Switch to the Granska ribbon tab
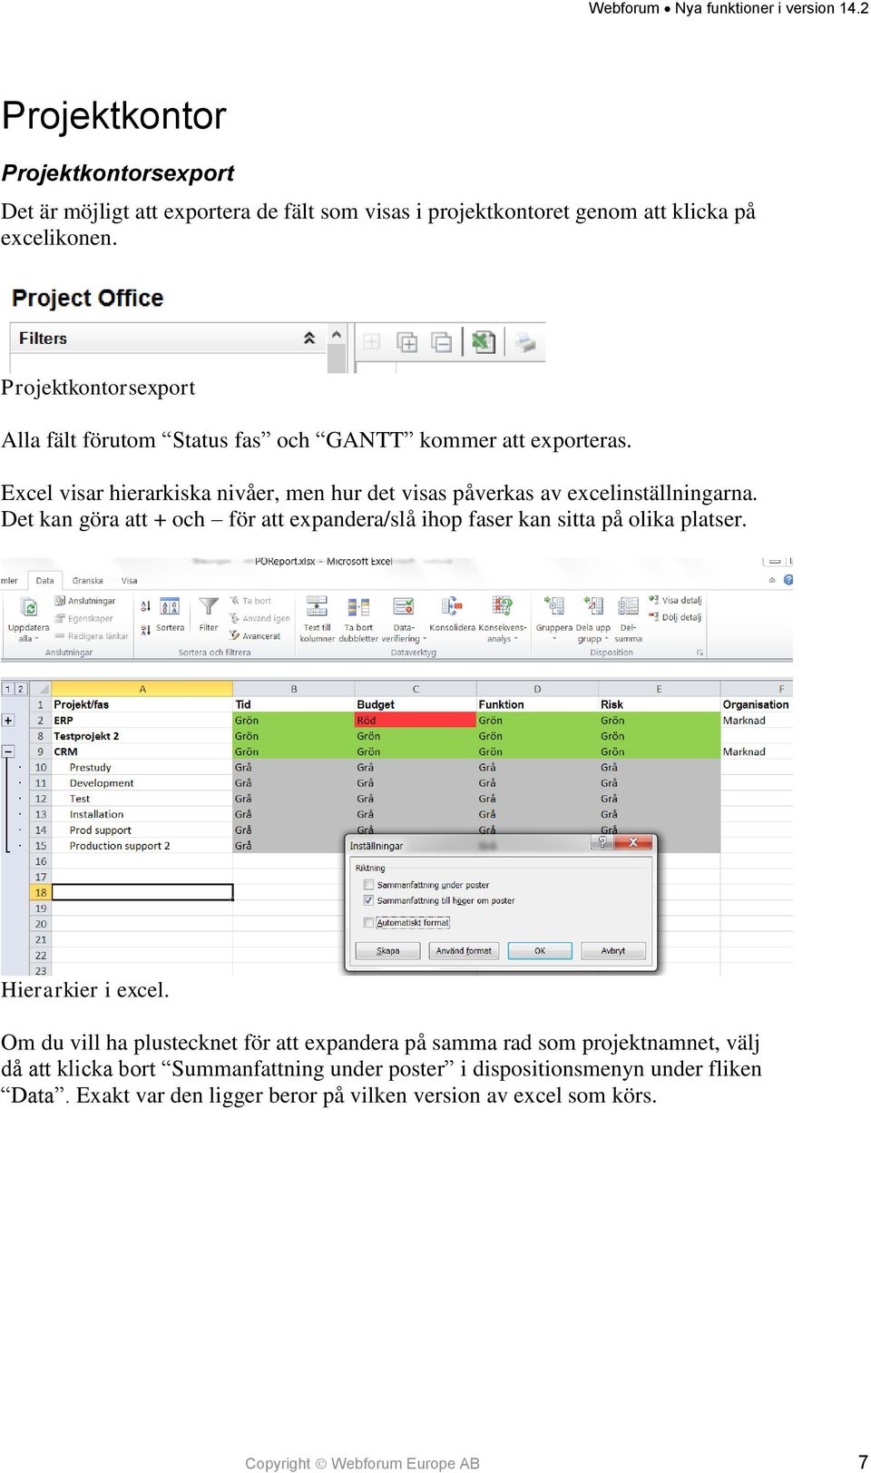The image size is (871, 1473). 87,580
